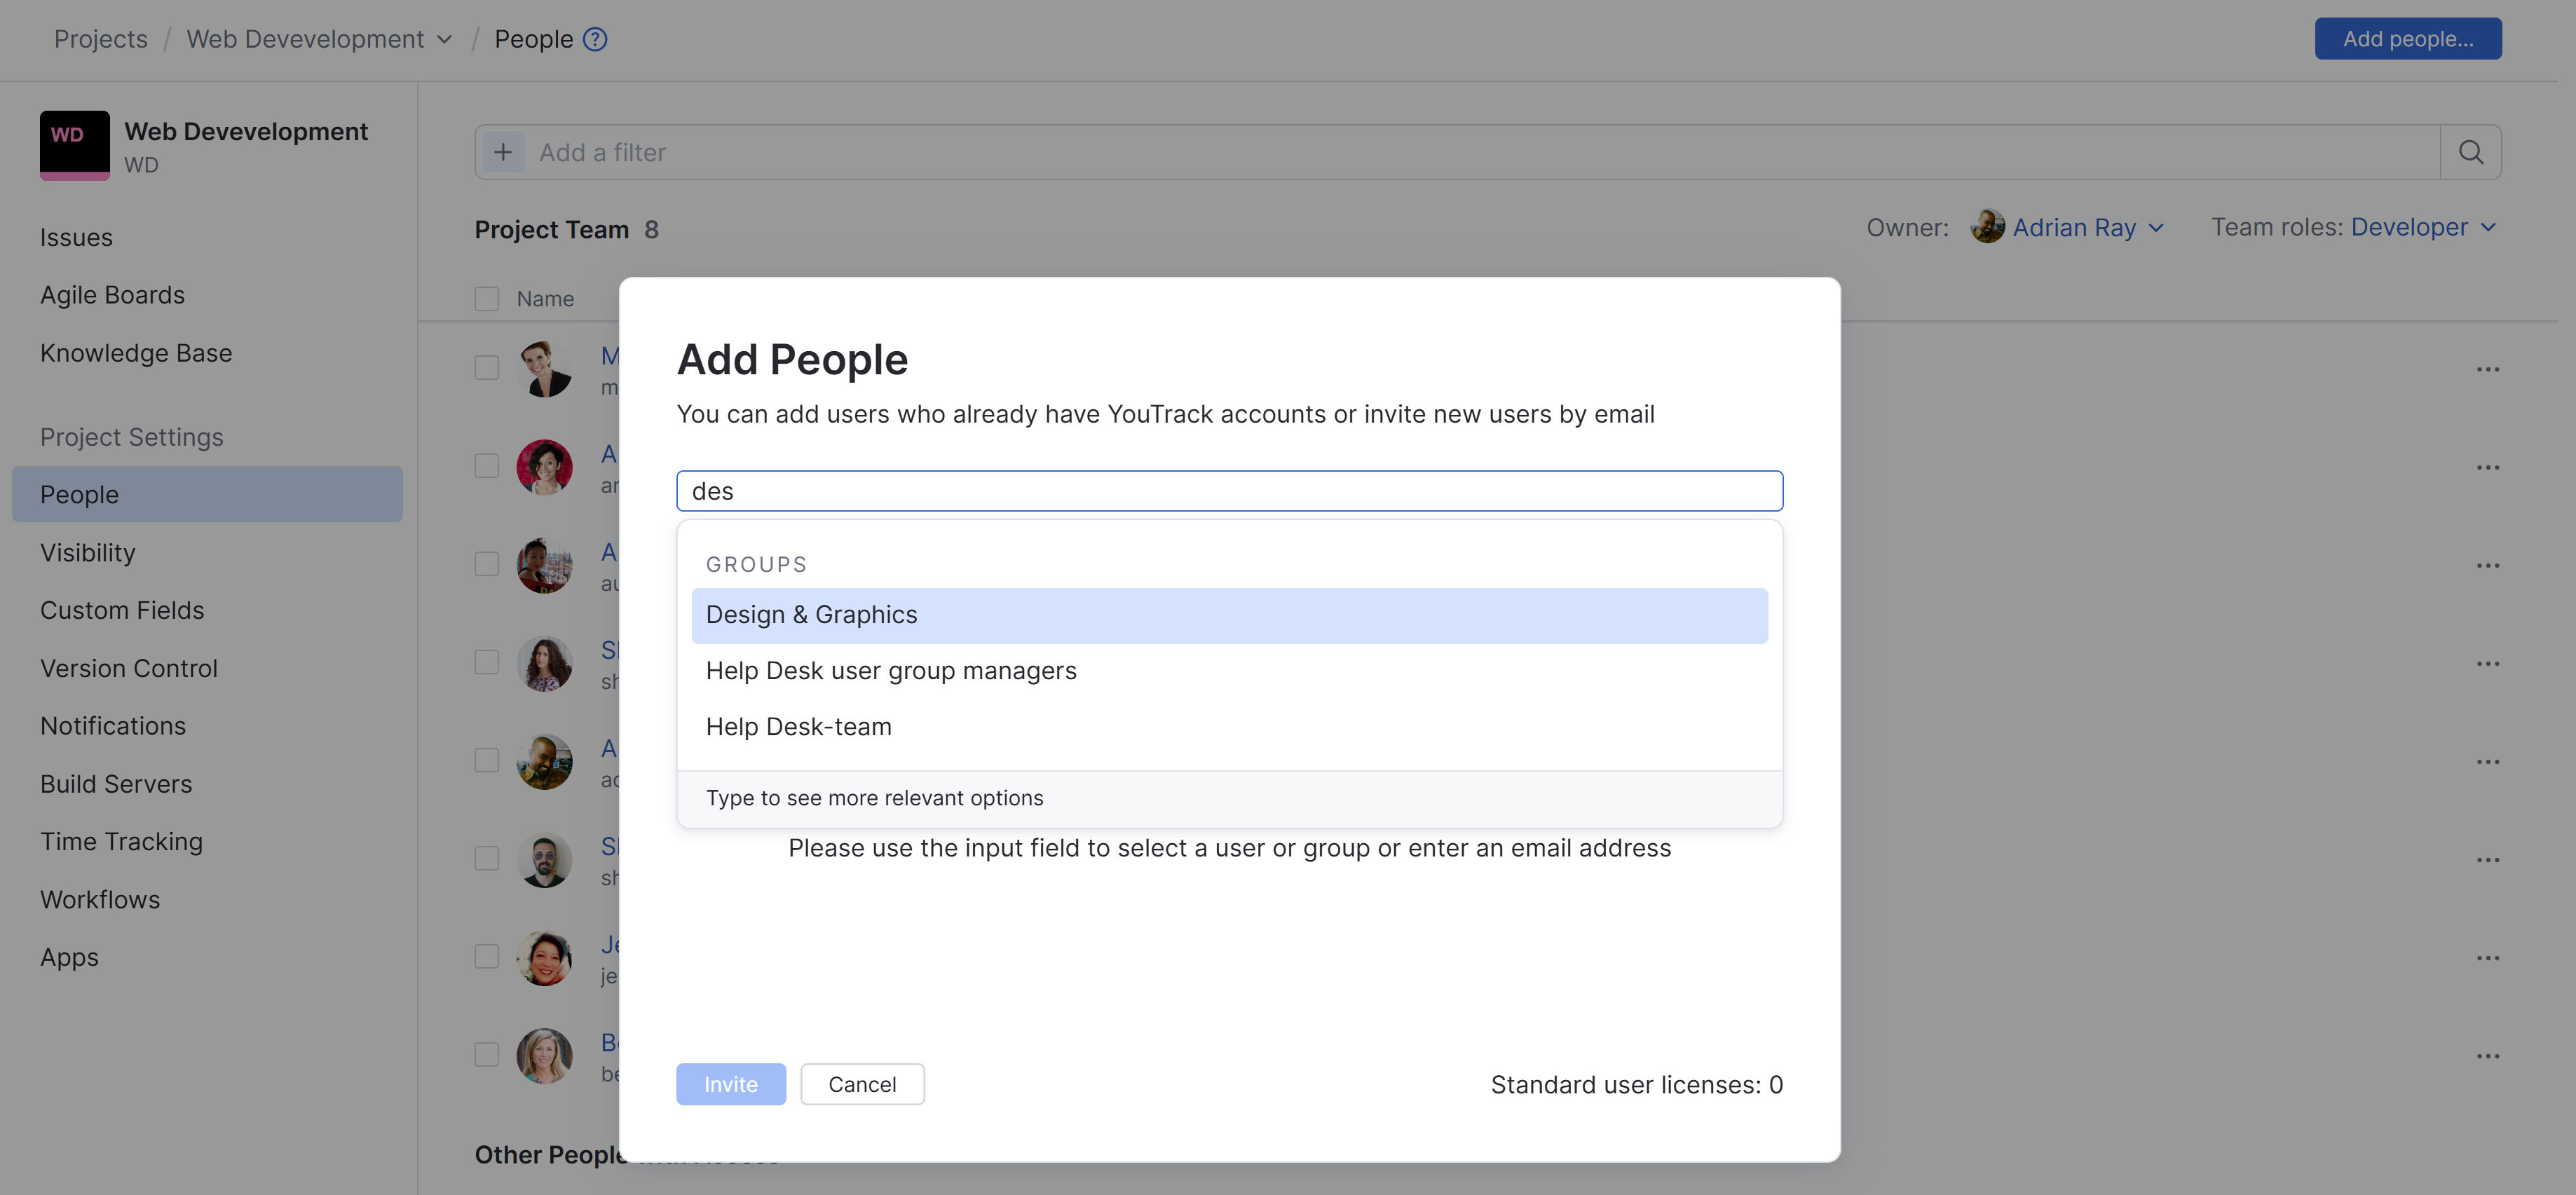Select the Design & Graphics group suggestion
Screen dimensions: 2576x1195
(x=811, y=615)
